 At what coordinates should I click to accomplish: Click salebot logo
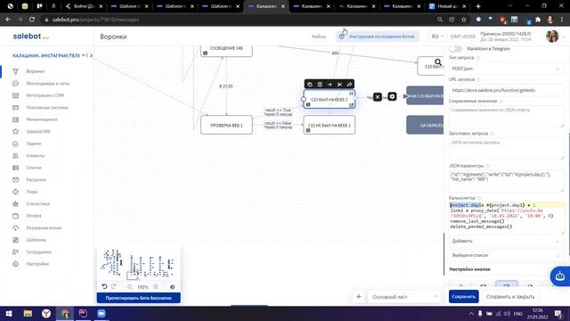30,36
